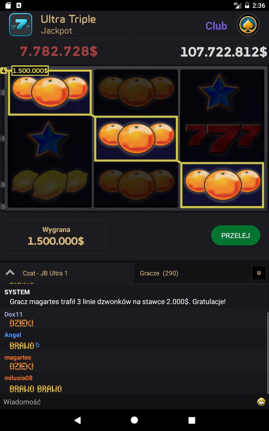Click the green PRZELEJ button
Image resolution: width=269 pixels, height=431 pixels.
(x=236, y=235)
